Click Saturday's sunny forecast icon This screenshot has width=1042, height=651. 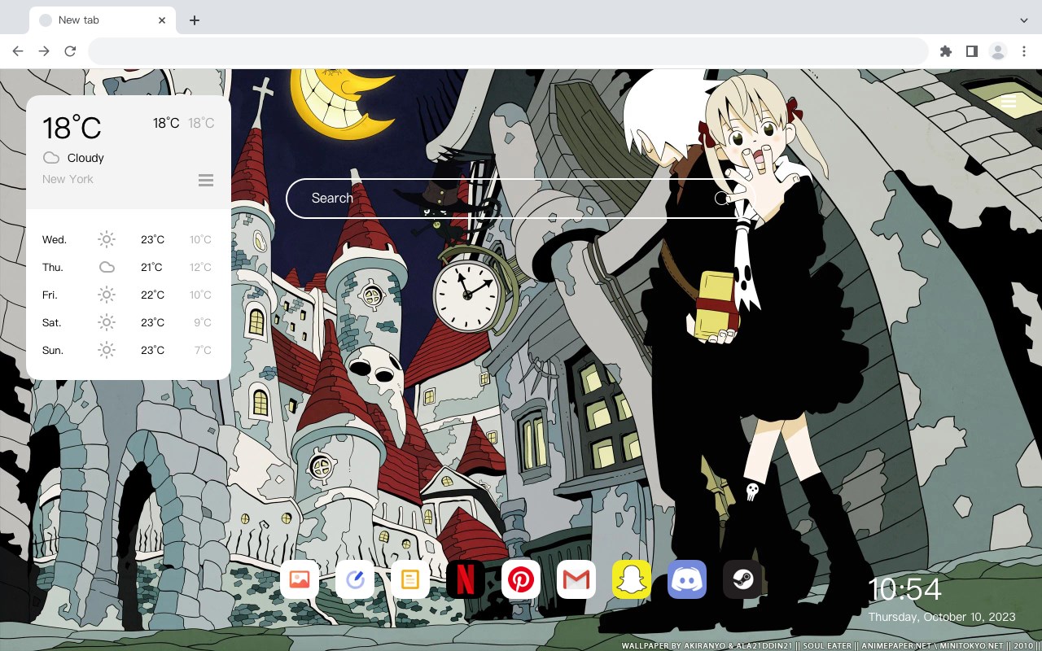coord(107,322)
